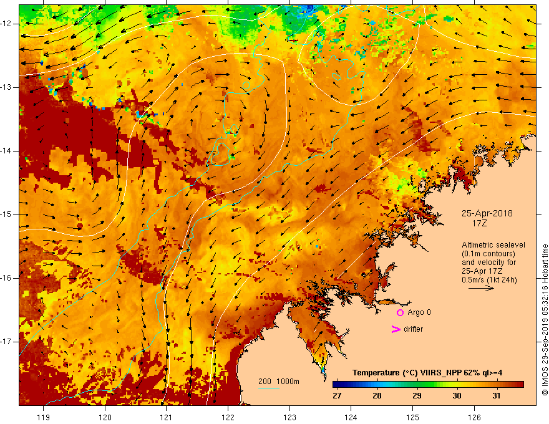Click the 'Altimetric sealevel' legend text
This screenshot has width=549, height=424.
493,245
